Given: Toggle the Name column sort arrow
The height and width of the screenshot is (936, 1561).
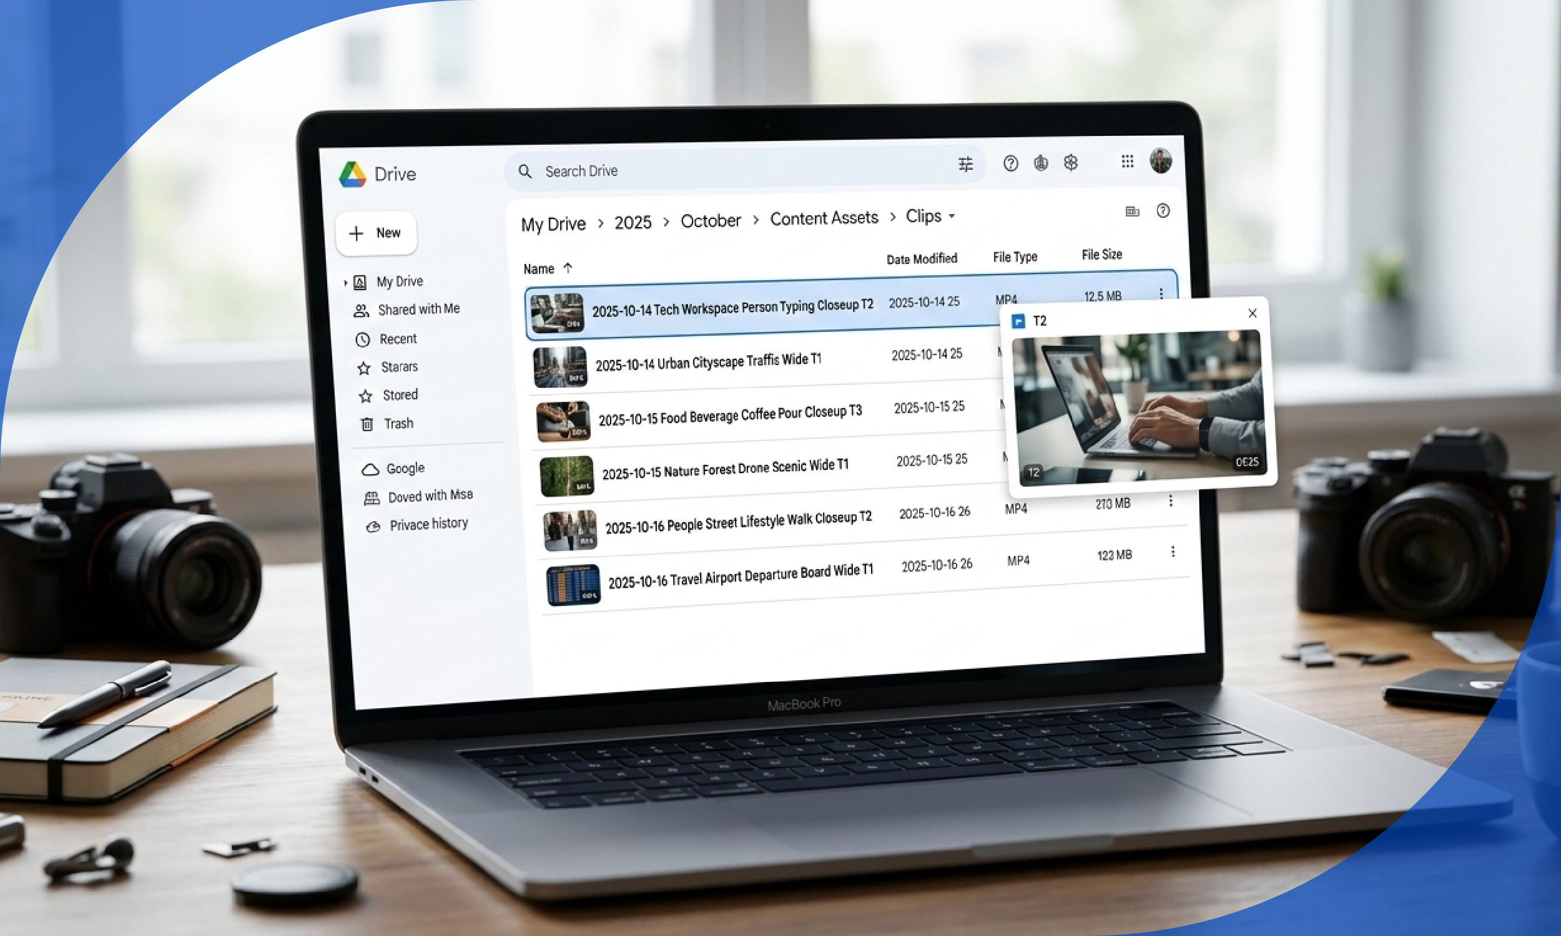Looking at the screenshot, I should pos(567,268).
